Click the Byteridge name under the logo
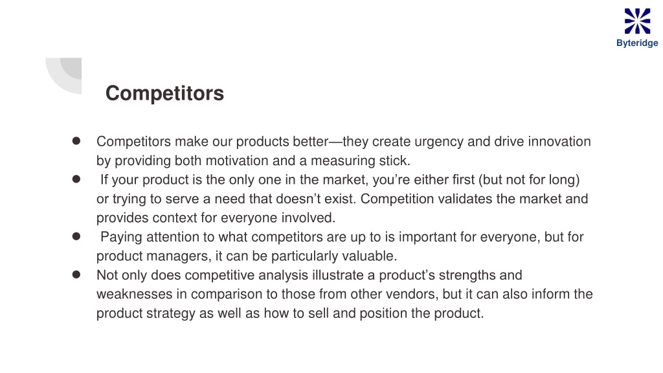The image size is (663, 373). pyautogui.click(x=637, y=43)
